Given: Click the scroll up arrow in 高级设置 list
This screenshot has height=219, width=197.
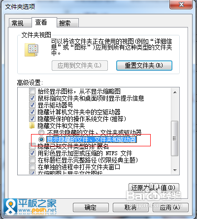Looking at the screenshot, I should coord(175,92).
